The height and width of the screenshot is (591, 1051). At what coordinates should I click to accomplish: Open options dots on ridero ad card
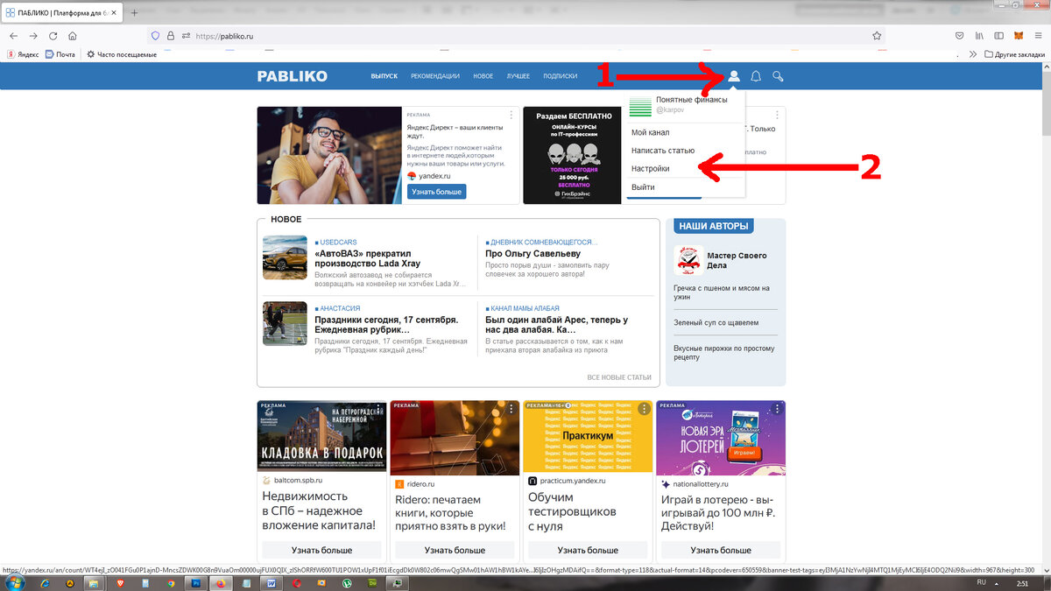(511, 408)
